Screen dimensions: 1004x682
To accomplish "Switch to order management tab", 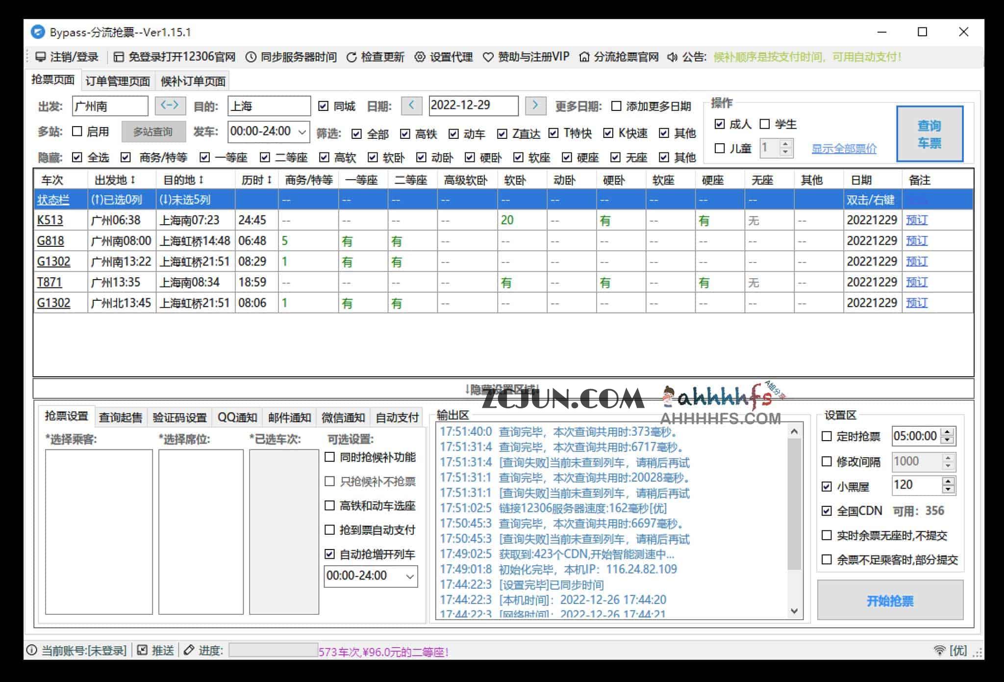I will pyautogui.click(x=118, y=81).
